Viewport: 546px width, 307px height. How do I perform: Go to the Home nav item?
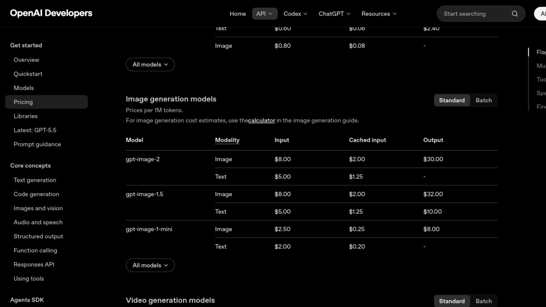pos(238,14)
